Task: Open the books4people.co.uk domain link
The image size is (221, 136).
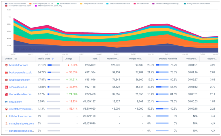Action: 20,73
